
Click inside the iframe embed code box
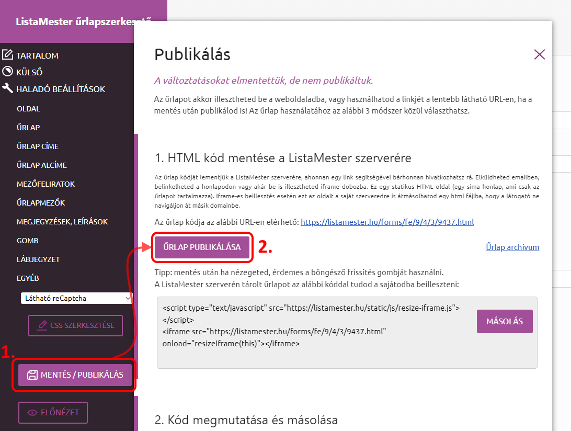point(347,333)
